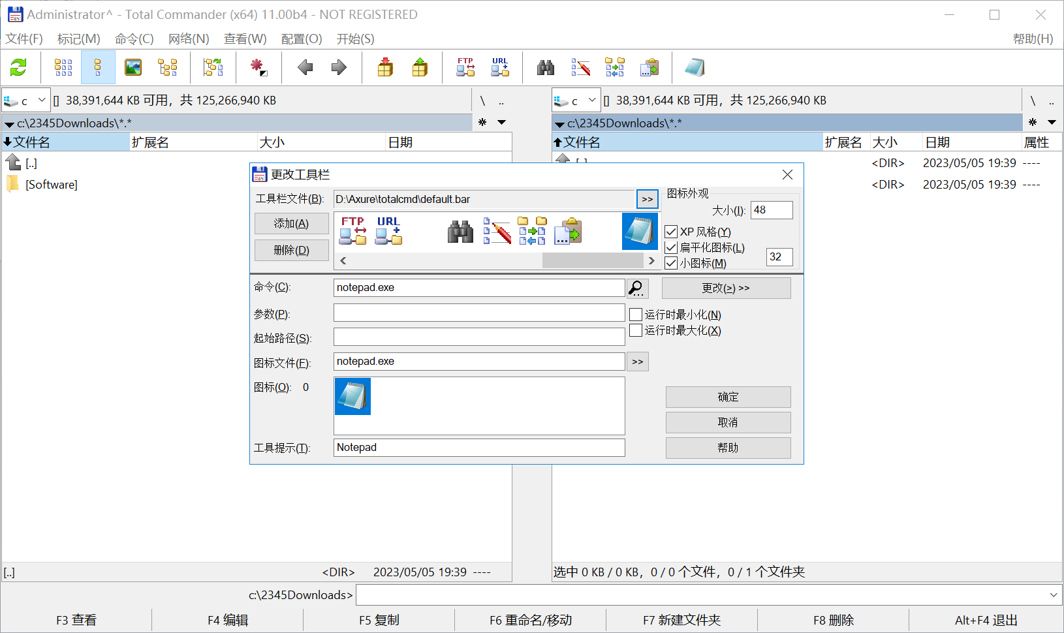1064x633 pixels.
Task: Click F5 复制 function key button
Action: coord(379,620)
